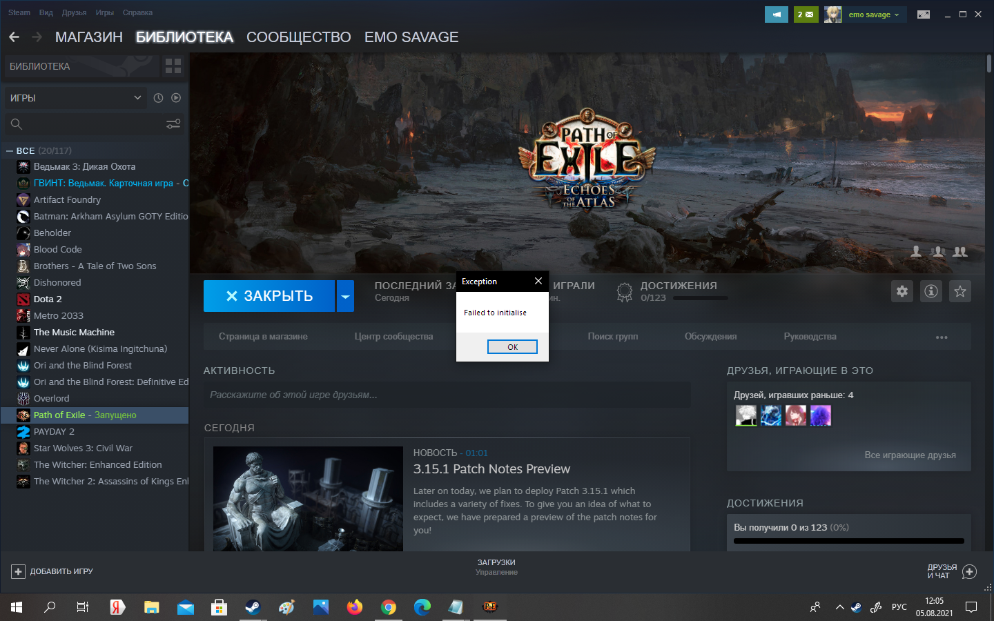
Task: Mark Path of Exile as favorite via star icon
Action: coord(959,291)
